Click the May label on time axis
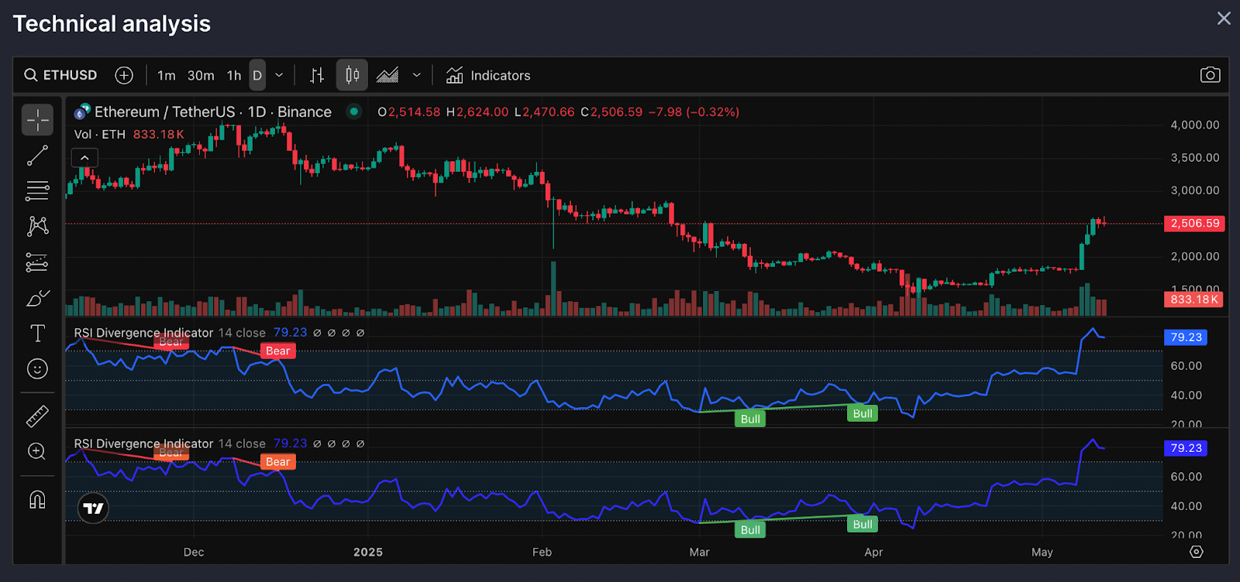The image size is (1240, 582). click(x=1042, y=552)
